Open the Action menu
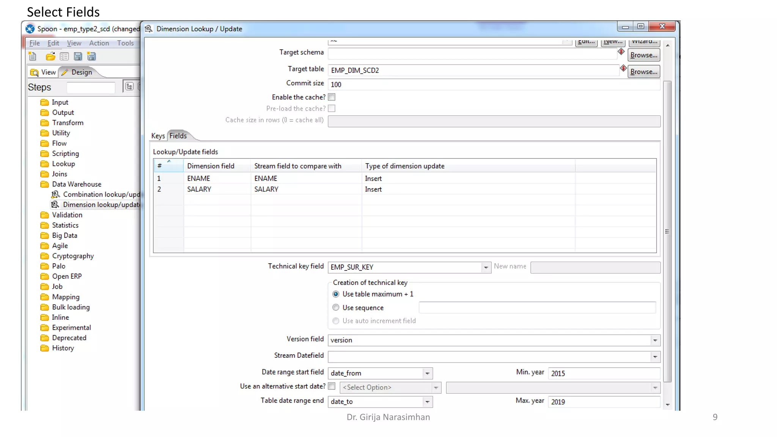Screen dimensions: 777x437 point(99,43)
